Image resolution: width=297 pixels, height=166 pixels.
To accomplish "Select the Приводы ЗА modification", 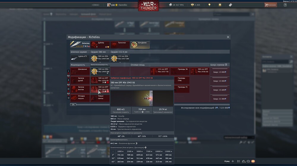I will point(180,71).
